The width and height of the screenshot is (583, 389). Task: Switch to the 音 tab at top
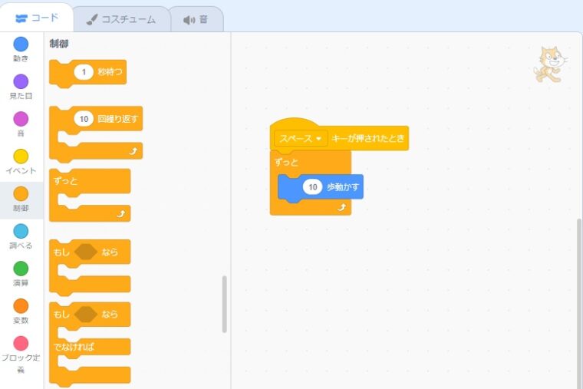point(196,19)
